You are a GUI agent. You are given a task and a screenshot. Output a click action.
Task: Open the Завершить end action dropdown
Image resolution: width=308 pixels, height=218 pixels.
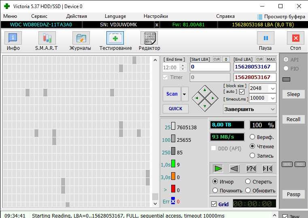coord(273,109)
